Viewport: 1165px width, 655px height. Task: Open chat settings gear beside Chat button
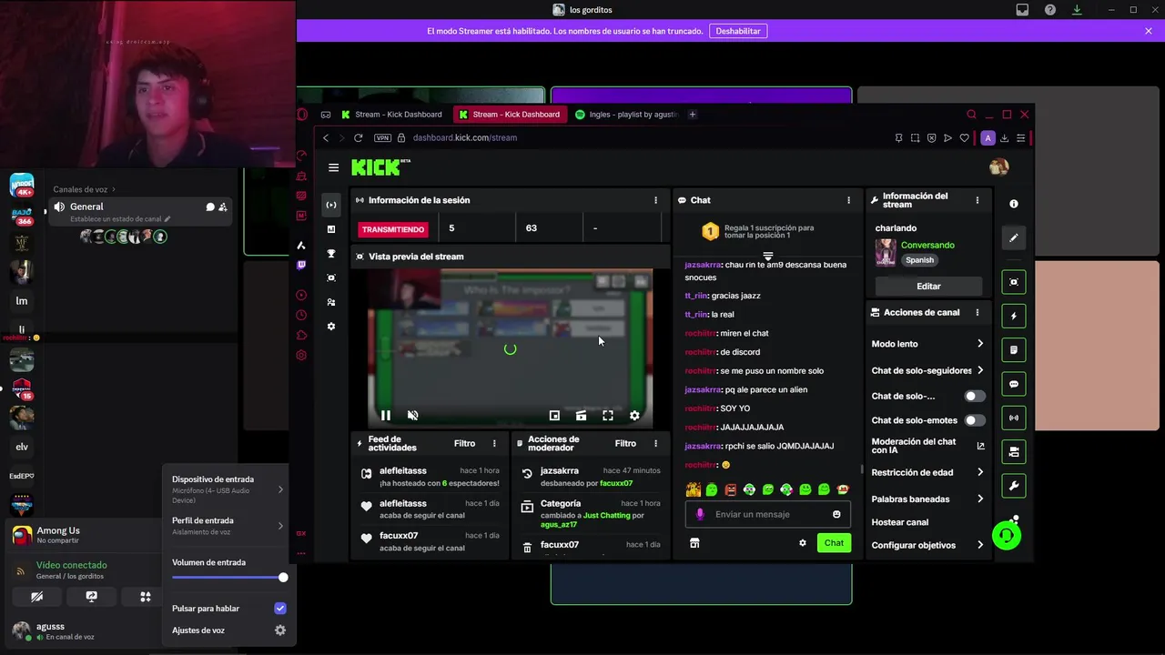[x=803, y=543]
